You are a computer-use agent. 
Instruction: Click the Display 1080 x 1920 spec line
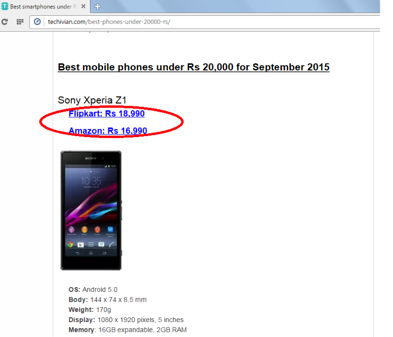point(126,320)
